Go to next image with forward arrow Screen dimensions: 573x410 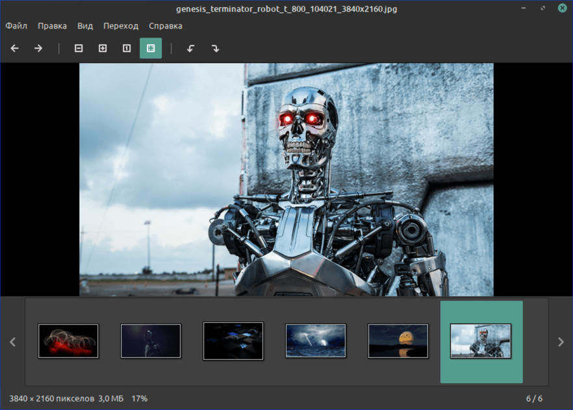click(x=38, y=48)
